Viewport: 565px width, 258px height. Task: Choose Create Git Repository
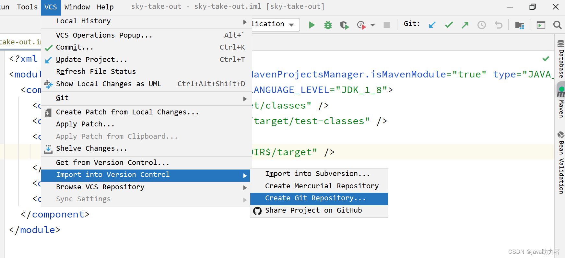coord(319,199)
